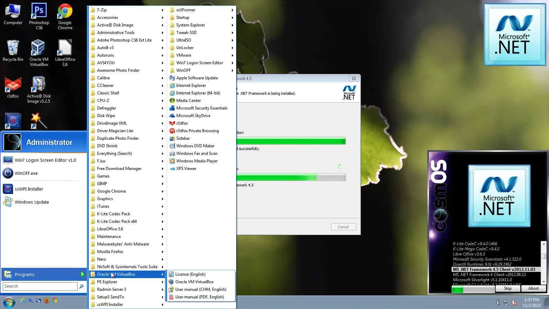Click the green arrow beside Programs
Image resolution: width=549 pixels, height=309 pixels.
pos(82,274)
